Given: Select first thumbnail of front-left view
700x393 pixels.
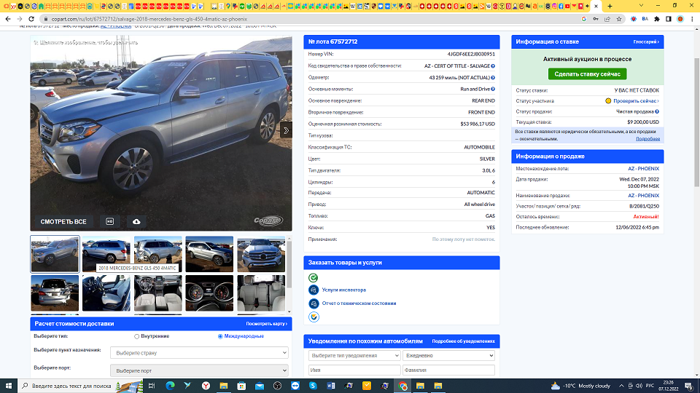Looking at the screenshot, I should (55, 254).
